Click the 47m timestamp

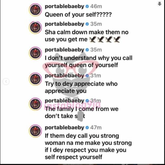[96, 128]
